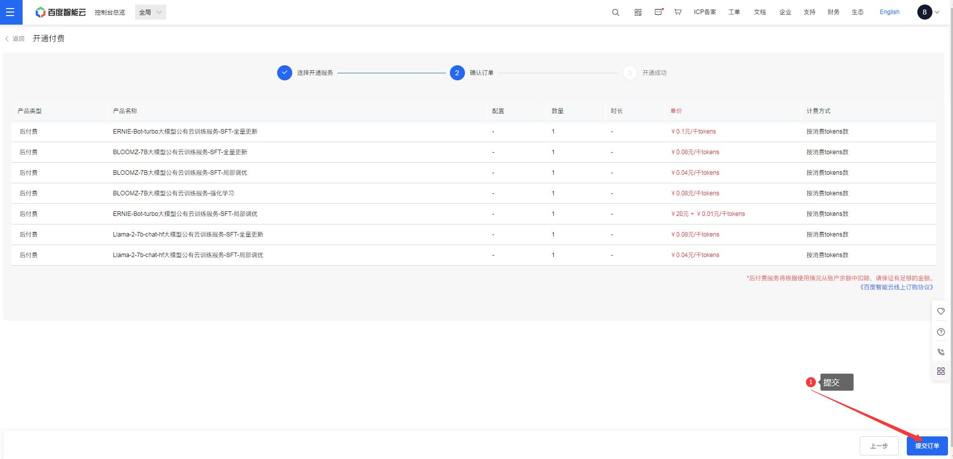The width and height of the screenshot is (953, 459).
Task: Click the help question icon in side widget
Action: pos(941,332)
